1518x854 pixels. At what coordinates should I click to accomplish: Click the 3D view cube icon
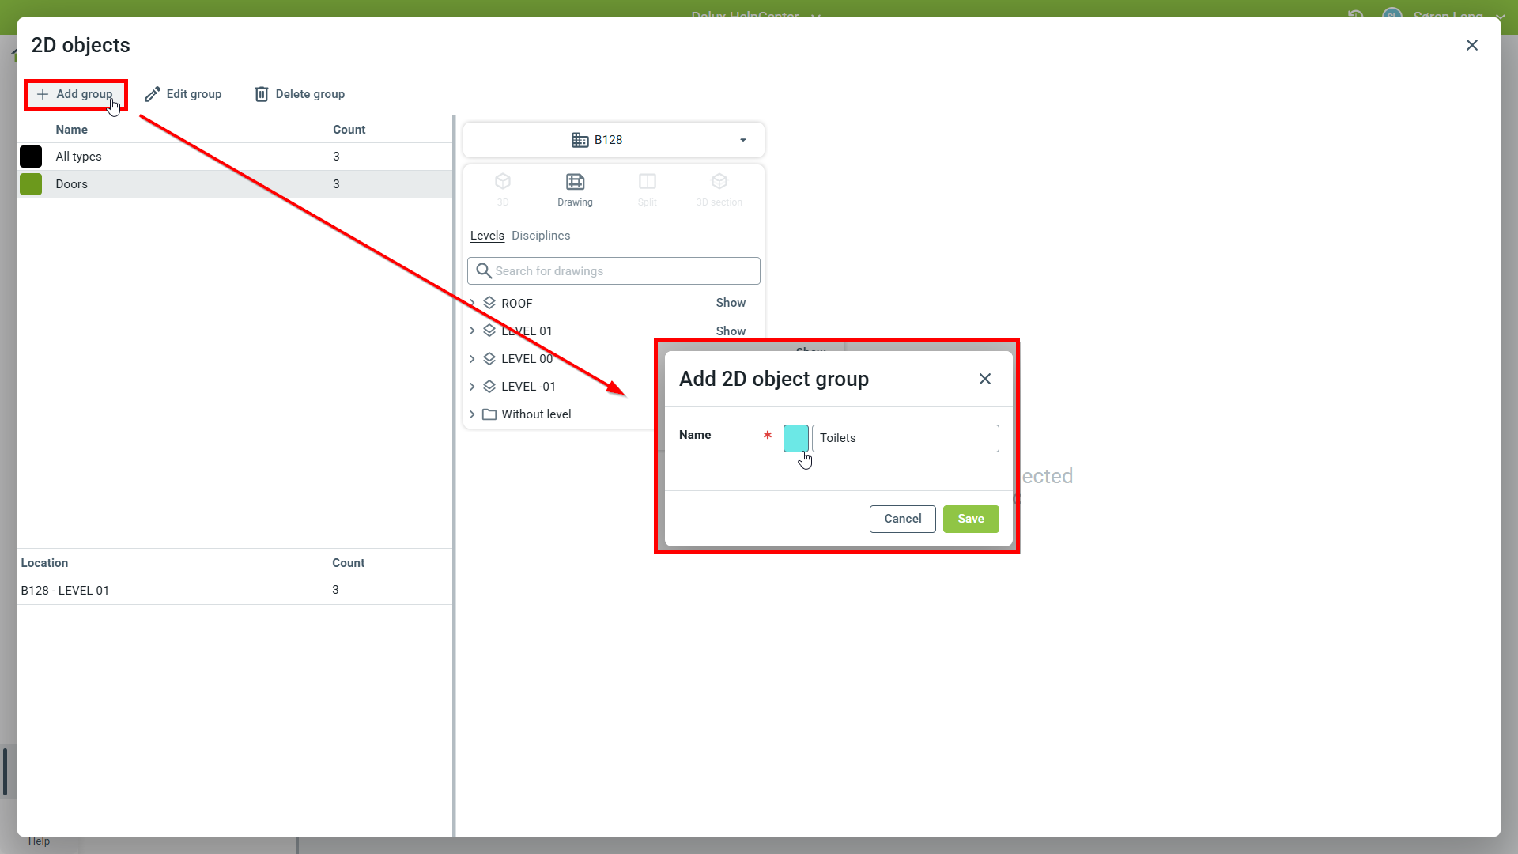pyautogui.click(x=503, y=182)
